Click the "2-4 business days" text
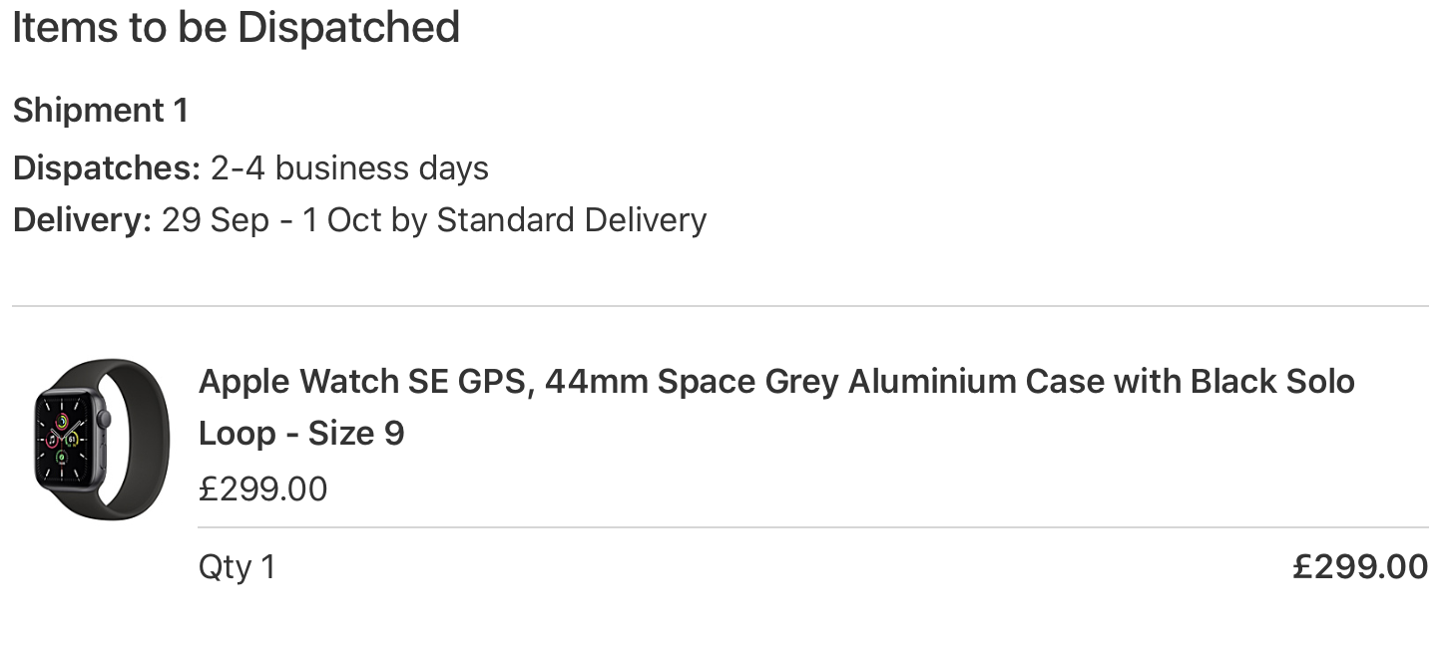 pos(349,167)
